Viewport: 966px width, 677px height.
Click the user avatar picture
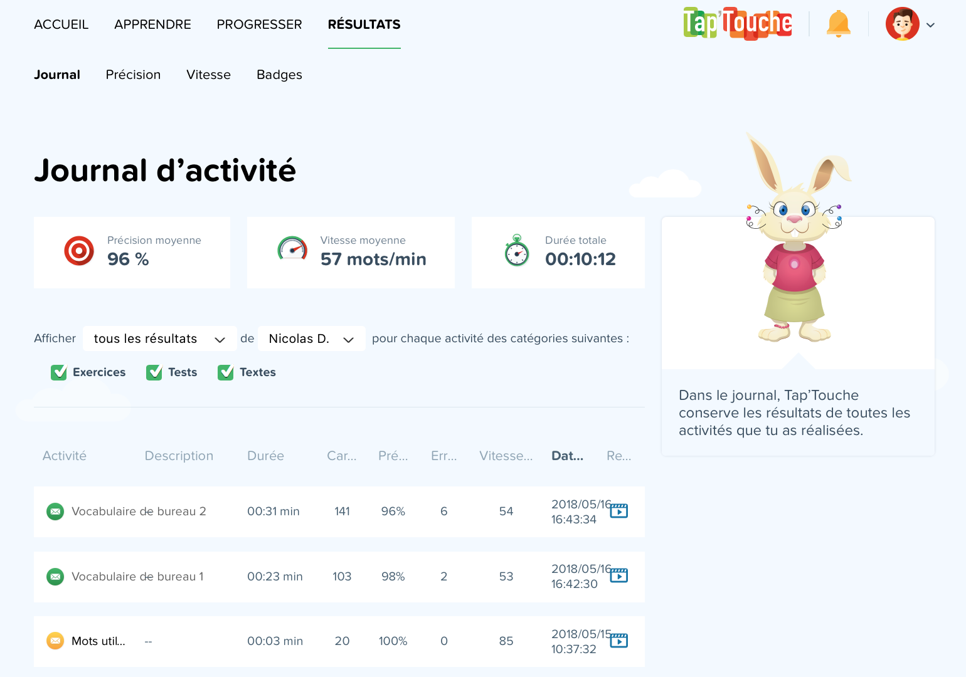[902, 24]
